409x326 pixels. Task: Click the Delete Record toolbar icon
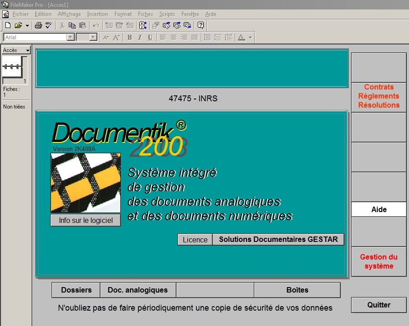tap(130, 25)
